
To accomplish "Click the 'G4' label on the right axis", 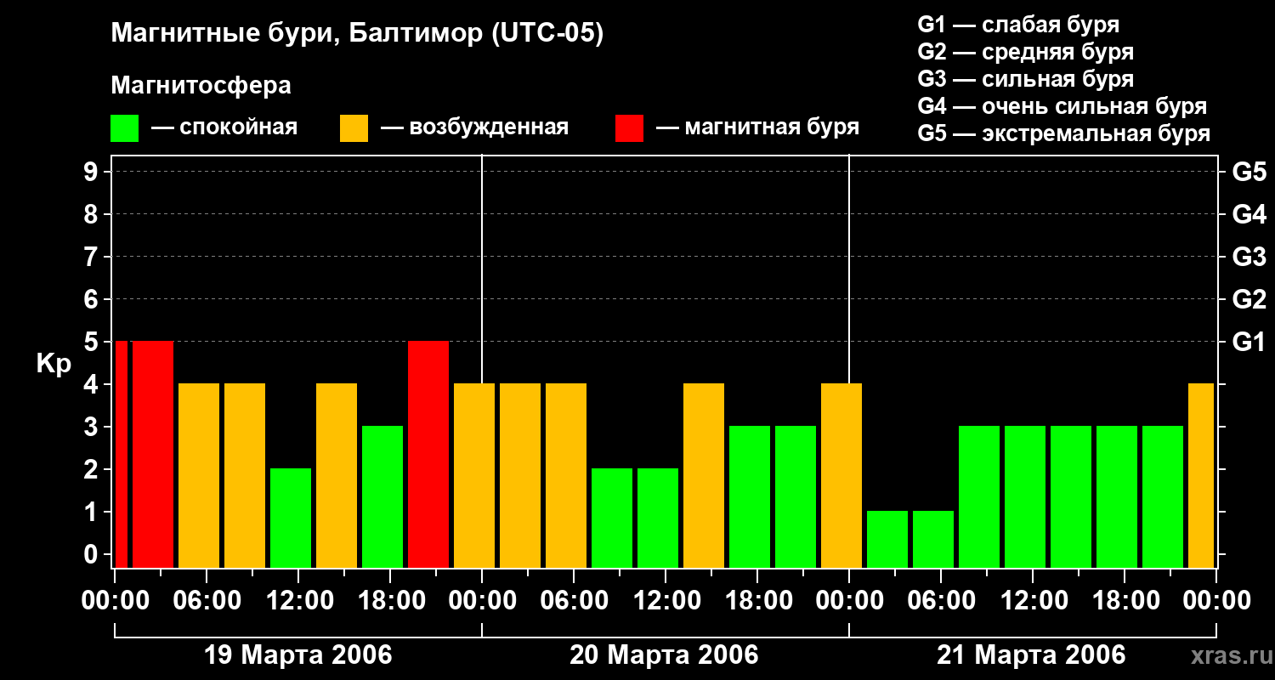I will tap(1249, 215).
